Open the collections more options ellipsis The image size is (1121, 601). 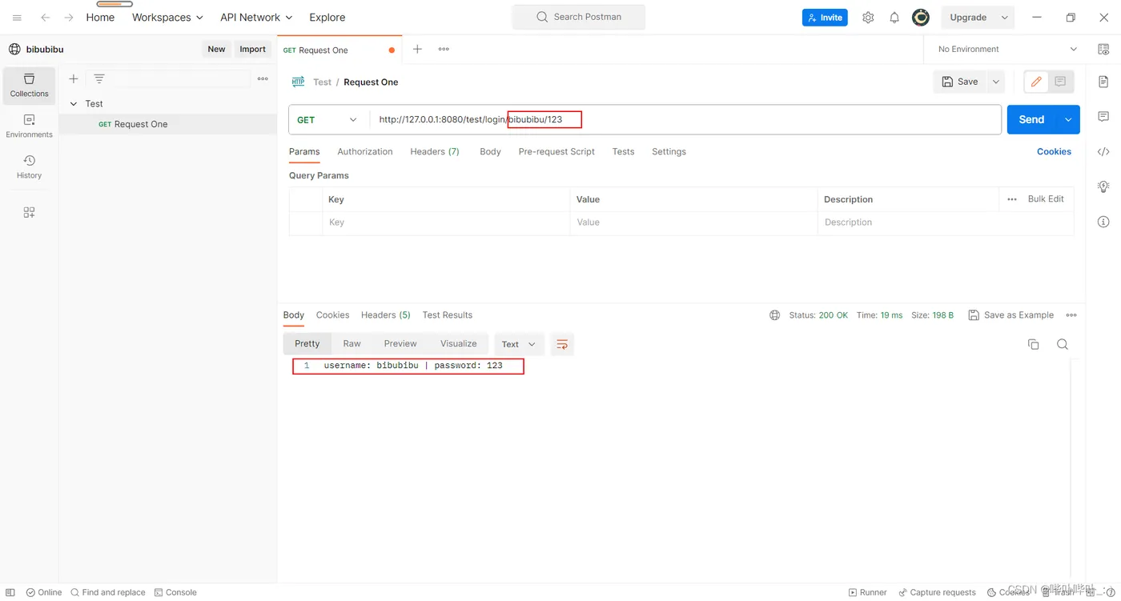[x=263, y=78]
